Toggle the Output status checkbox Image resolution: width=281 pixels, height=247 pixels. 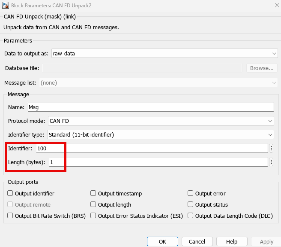[191, 205]
